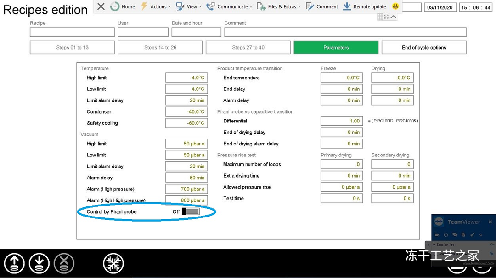Collapse TeamViewer panel with double chevron

coord(481,235)
